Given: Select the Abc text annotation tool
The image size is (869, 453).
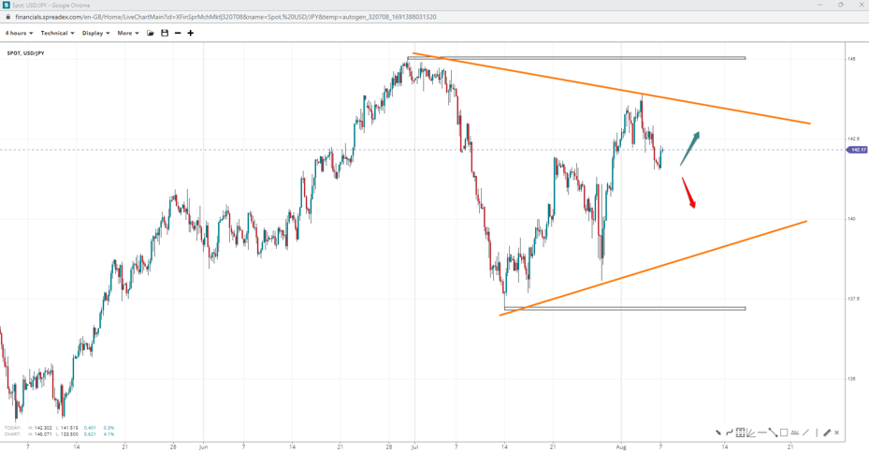Looking at the screenshot, I should (x=794, y=432).
